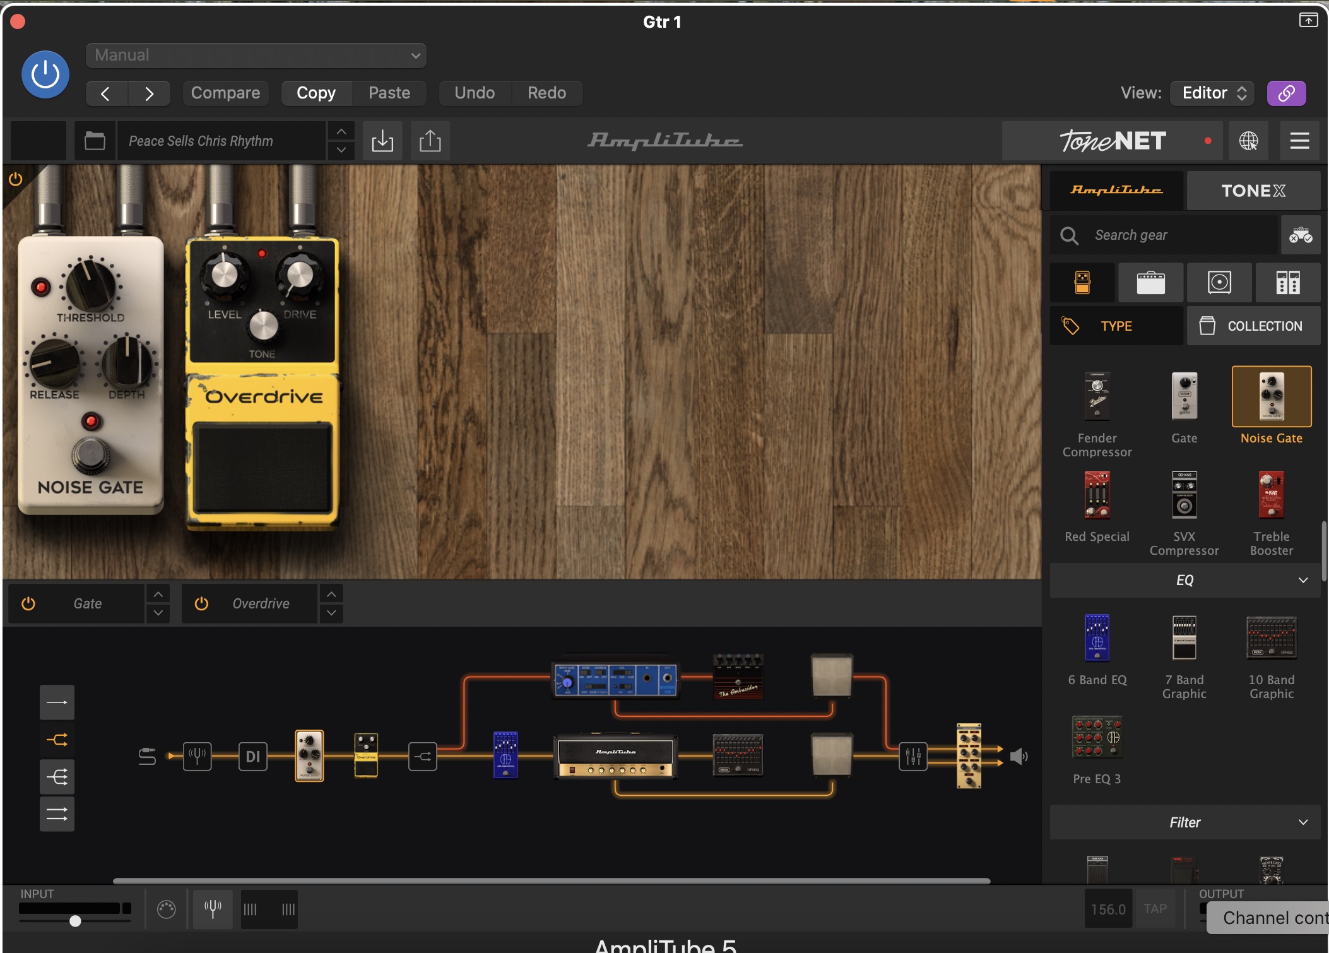Click the export share preset icon
Image resolution: width=1329 pixels, height=953 pixels.
pos(430,141)
